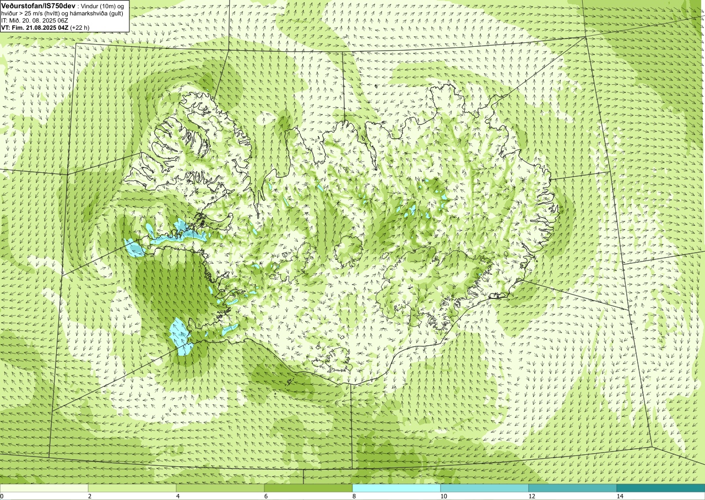Click the 12–14 m/s teal legend swatch
The width and height of the screenshot is (705, 500).
pos(573,488)
